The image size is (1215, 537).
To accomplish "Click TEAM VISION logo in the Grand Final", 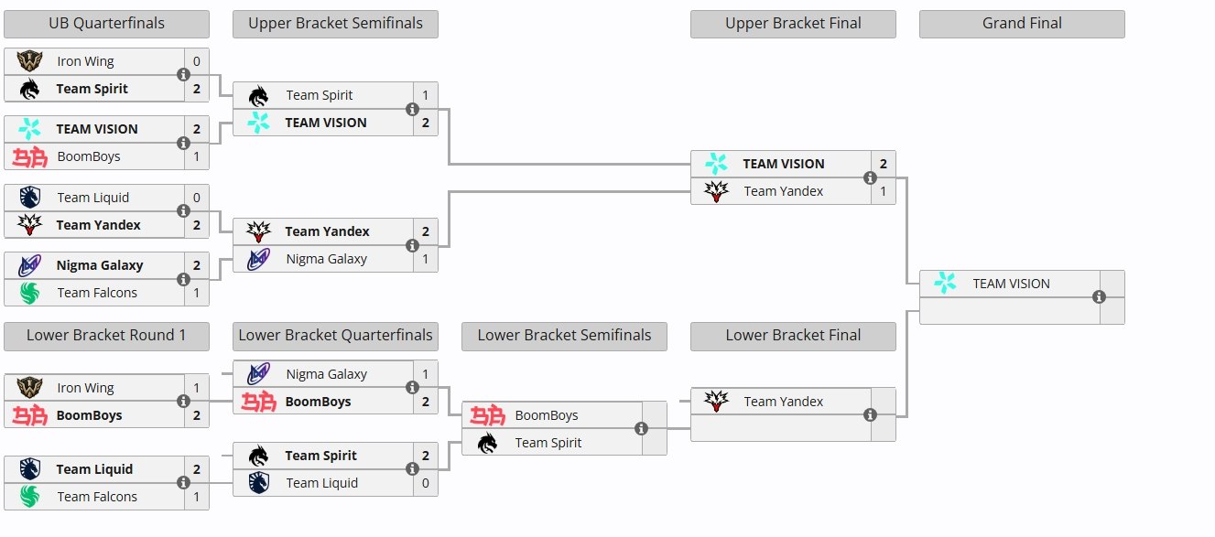I will click(x=945, y=284).
